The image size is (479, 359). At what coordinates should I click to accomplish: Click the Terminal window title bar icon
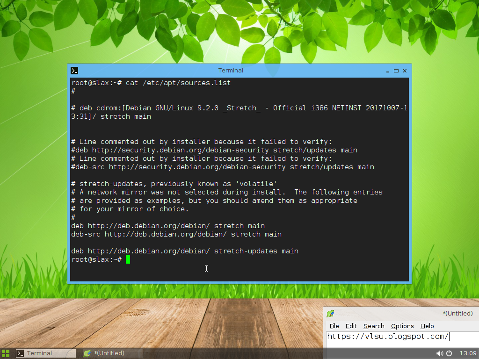(x=74, y=71)
